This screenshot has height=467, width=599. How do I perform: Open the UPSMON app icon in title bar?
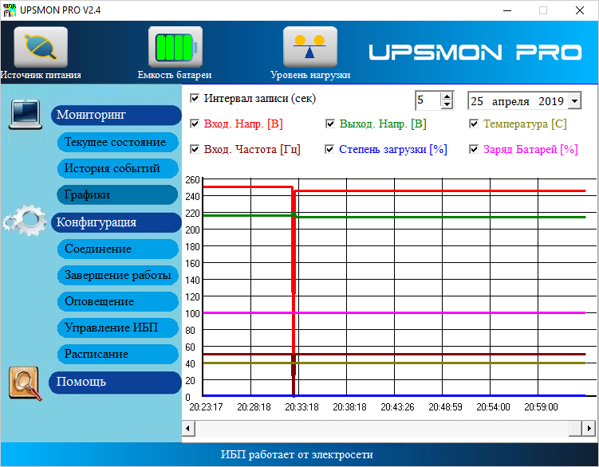click(9, 10)
